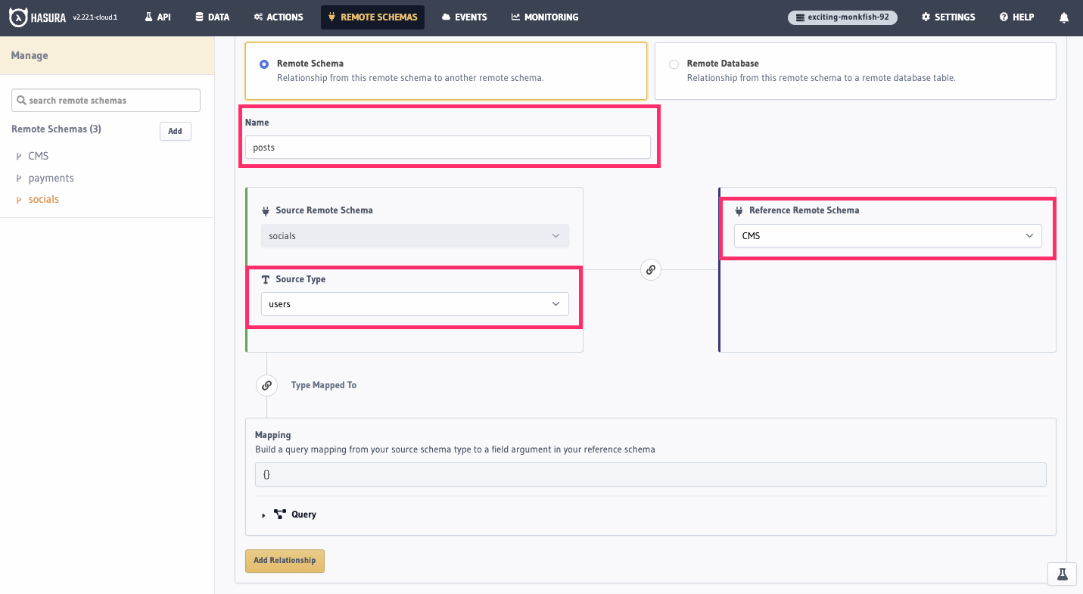Click the Add Relationship button
Image resolution: width=1083 pixels, height=594 pixels.
tap(285, 560)
